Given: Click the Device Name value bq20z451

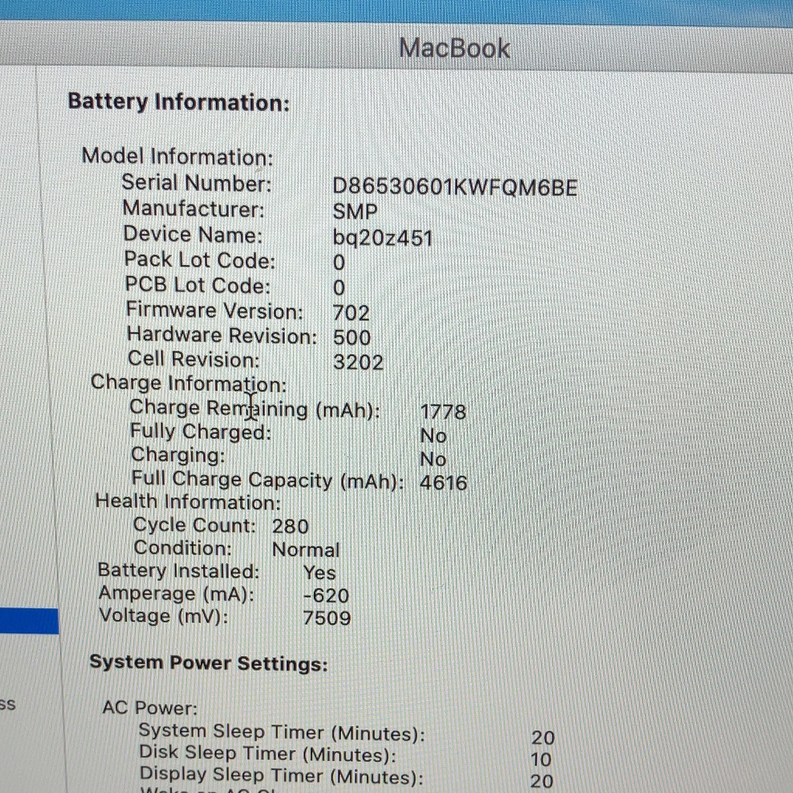Looking at the screenshot, I should 383,238.
